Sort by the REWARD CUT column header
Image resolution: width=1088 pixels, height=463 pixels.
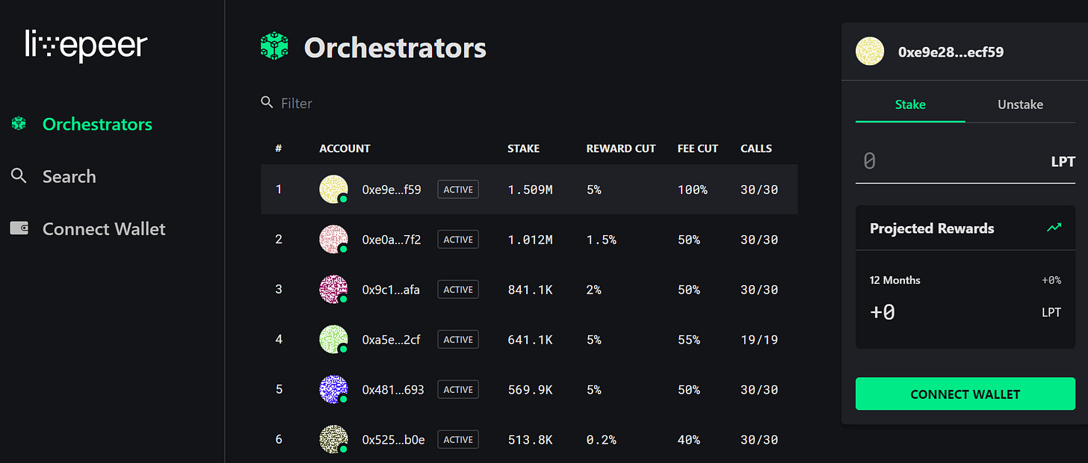pyautogui.click(x=620, y=149)
